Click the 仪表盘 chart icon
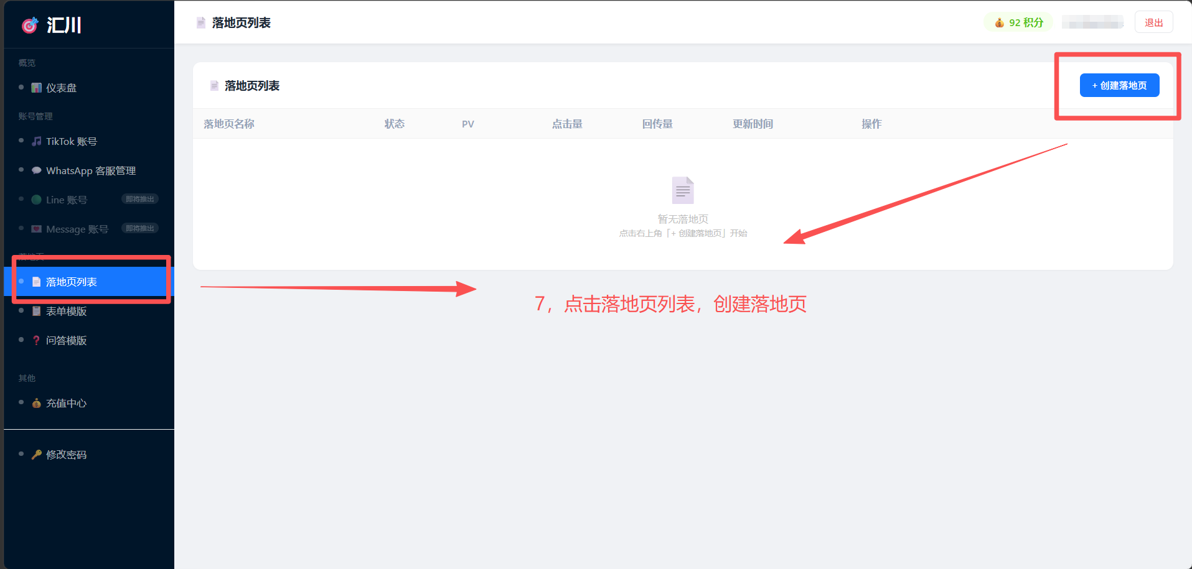The height and width of the screenshot is (569, 1192). 37,88
